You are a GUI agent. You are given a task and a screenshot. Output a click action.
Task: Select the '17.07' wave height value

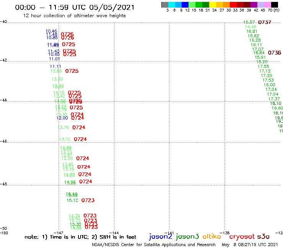tap(258, 49)
